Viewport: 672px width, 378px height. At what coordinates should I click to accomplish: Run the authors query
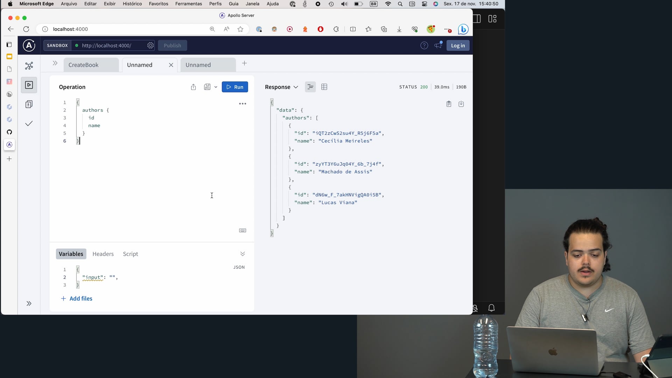point(235,87)
